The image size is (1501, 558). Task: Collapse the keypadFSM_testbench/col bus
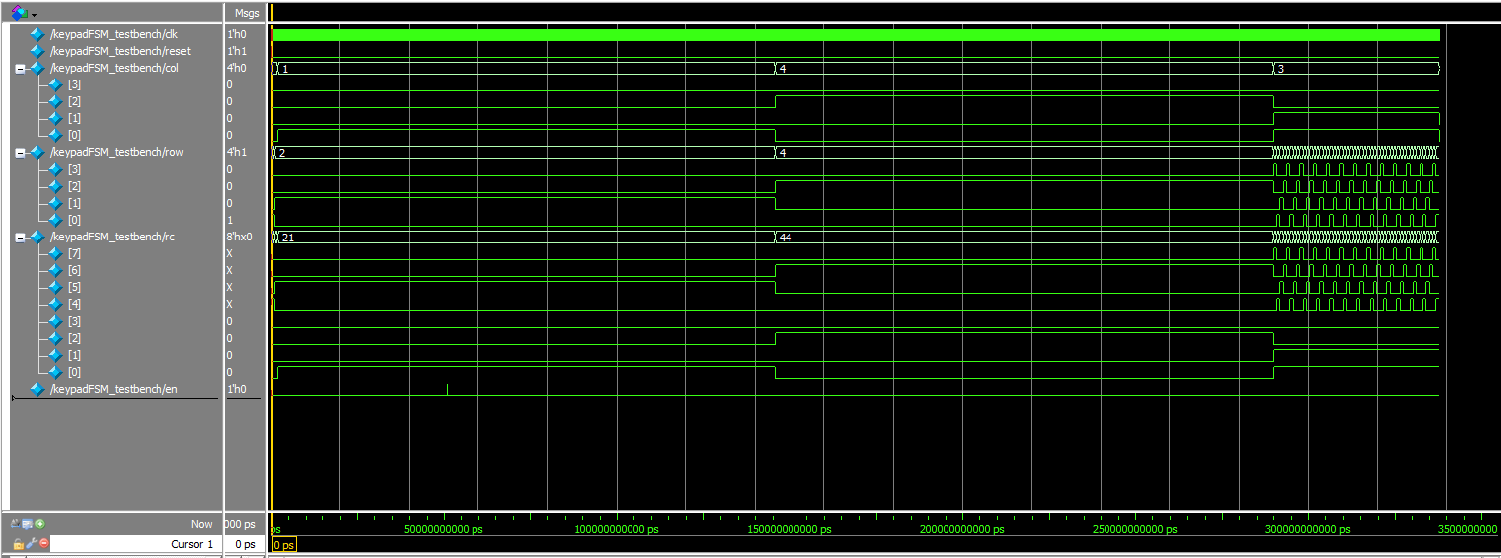(20, 69)
